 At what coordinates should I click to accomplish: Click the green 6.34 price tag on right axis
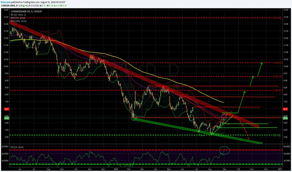(285, 118)
